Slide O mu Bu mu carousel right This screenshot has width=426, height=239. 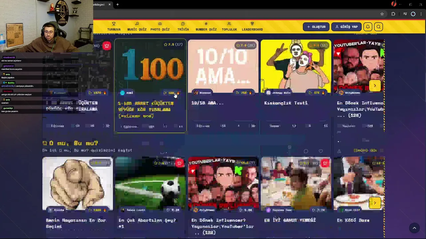pyautogui.click(x=375, y=203)
